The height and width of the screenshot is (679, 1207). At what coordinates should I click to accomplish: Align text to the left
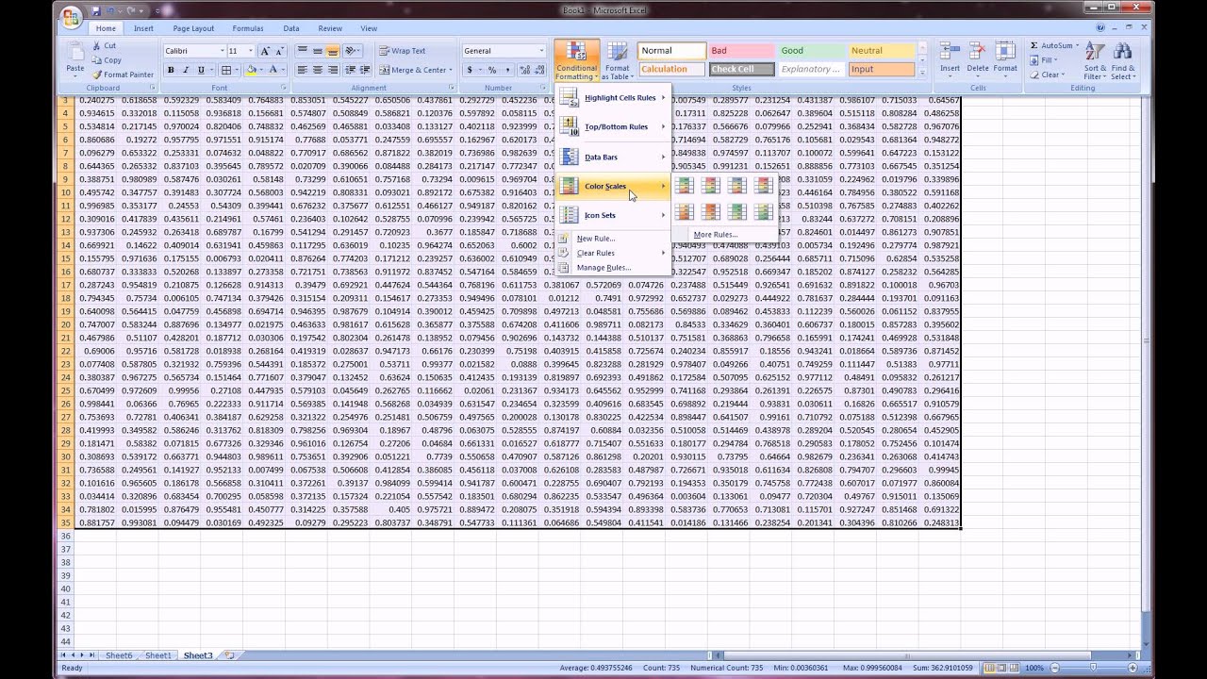[x=303, y=70]
